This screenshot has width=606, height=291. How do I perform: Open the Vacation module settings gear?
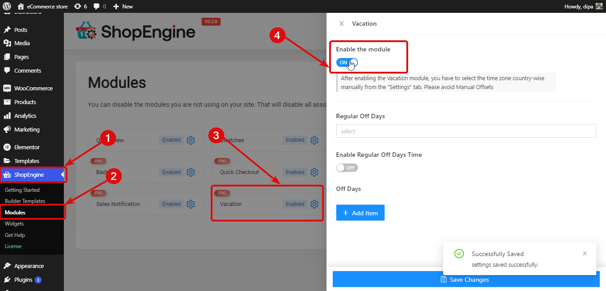314,204
